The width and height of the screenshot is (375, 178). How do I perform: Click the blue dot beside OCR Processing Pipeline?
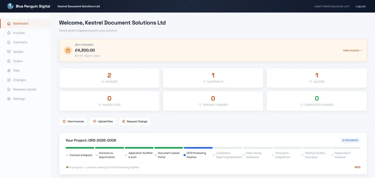(x=185, y=155)
